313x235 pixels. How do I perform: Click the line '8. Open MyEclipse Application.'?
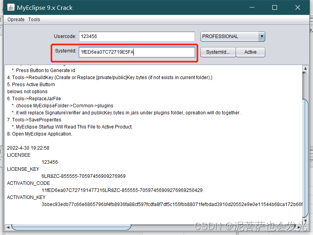coord(40,134)
